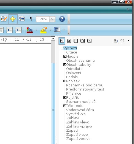Apply the red font color swatch
The width and height of the screenshot is (134, 144).
tap(30, 30)
